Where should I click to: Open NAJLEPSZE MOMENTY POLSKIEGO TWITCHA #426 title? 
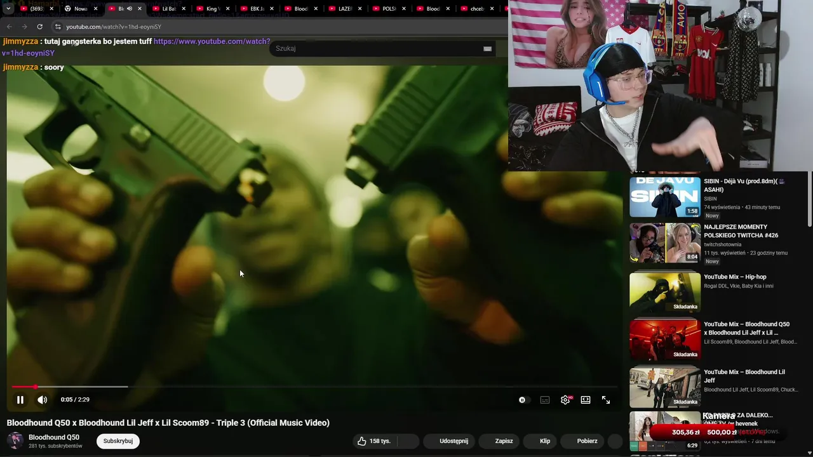741,231
